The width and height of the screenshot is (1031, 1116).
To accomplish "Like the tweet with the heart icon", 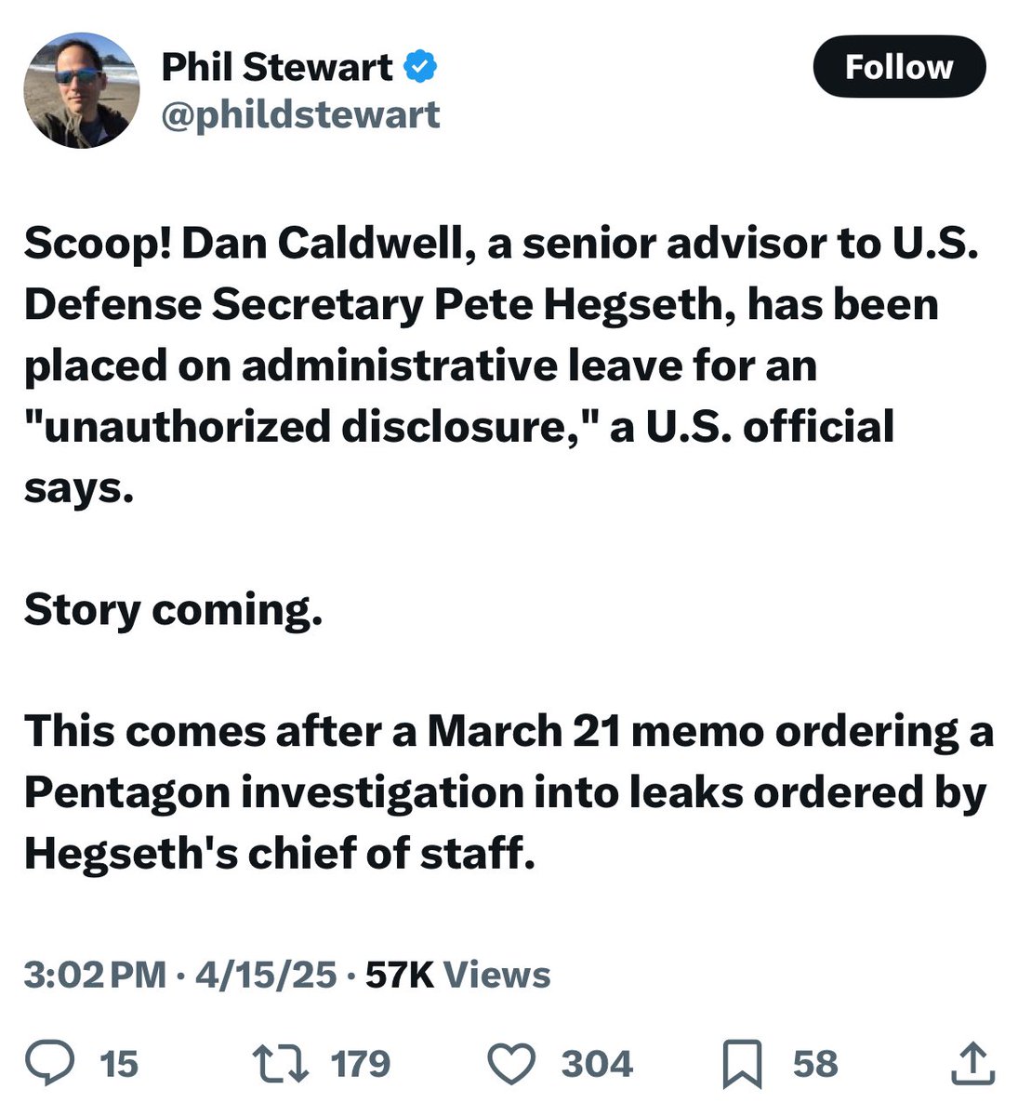I will coord(512,1064).
